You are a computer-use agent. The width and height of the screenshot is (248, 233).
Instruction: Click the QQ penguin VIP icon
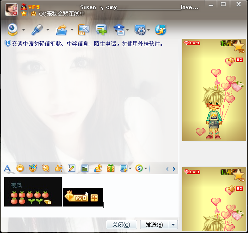[x=24, y=6]
